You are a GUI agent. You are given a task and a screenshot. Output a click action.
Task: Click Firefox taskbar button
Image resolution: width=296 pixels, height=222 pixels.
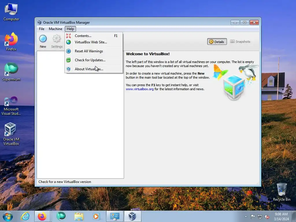pos(42,216)
